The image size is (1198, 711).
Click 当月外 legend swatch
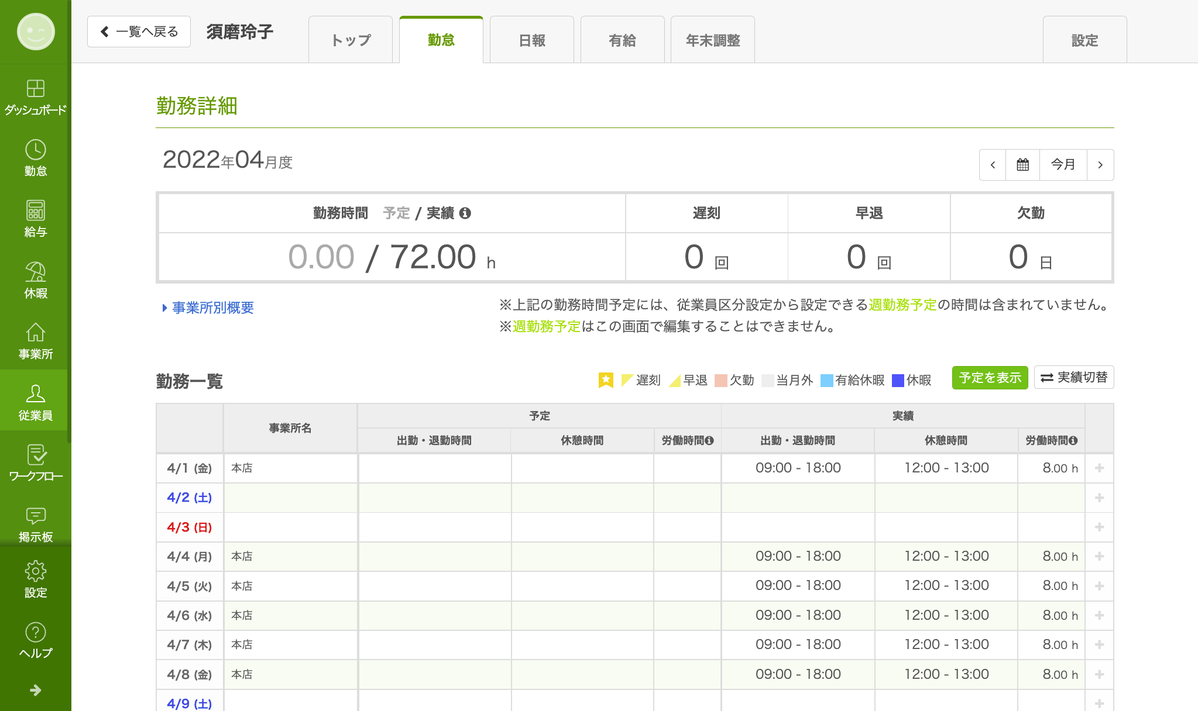click(x=768, y=380)
